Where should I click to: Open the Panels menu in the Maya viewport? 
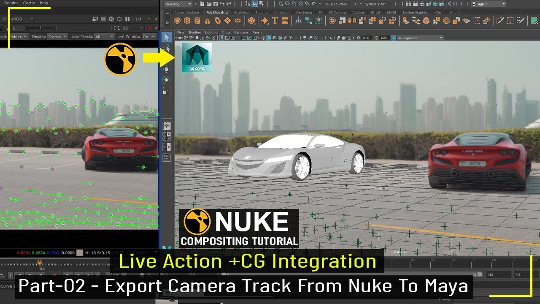[x=257, y=33]
